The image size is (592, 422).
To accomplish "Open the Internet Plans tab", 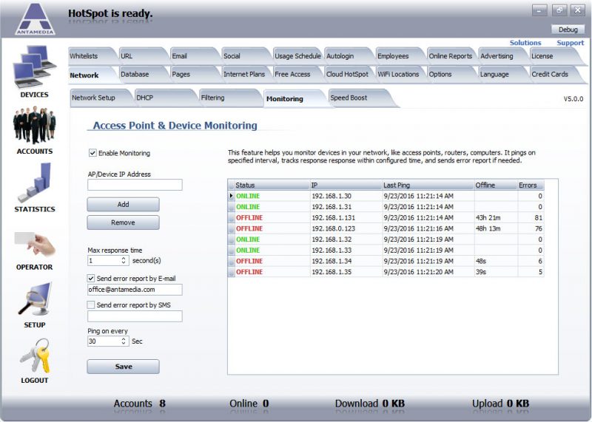I will (x=246, y=75).
